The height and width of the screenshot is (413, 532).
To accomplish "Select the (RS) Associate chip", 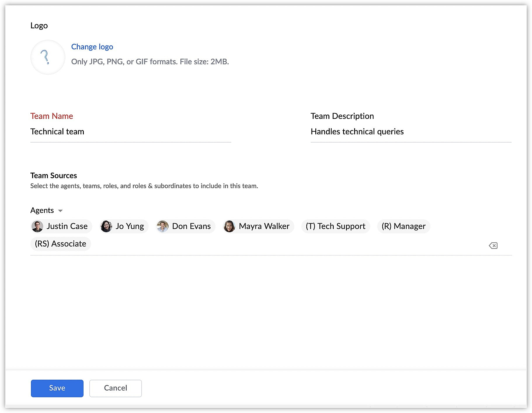I will click(x=60, y=244).
